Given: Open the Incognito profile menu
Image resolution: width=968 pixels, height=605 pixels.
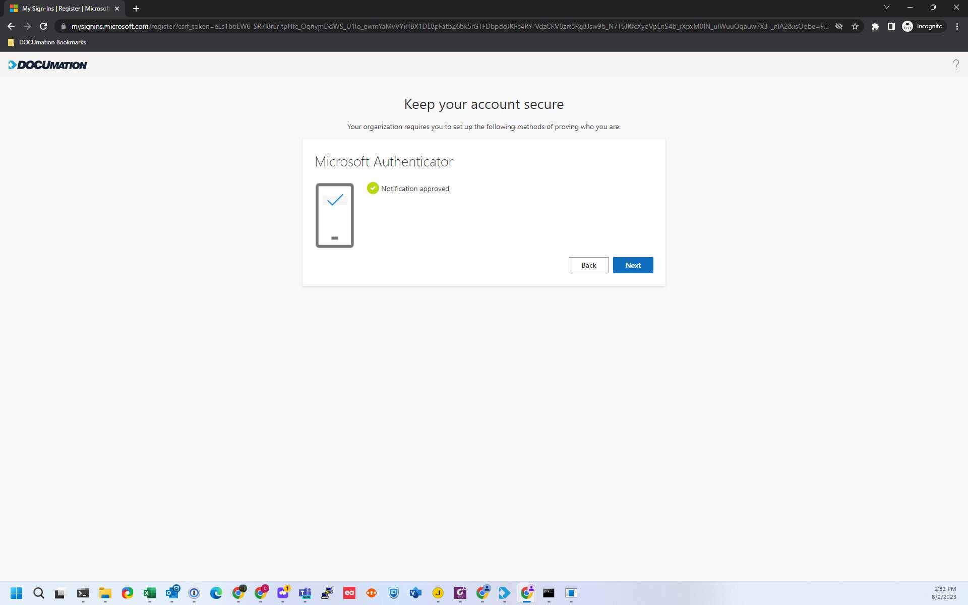Looking at the screenshot, I should (x=922, y=26).
